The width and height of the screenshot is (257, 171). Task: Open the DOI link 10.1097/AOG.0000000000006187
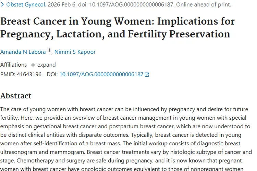[x=101, y=74]
